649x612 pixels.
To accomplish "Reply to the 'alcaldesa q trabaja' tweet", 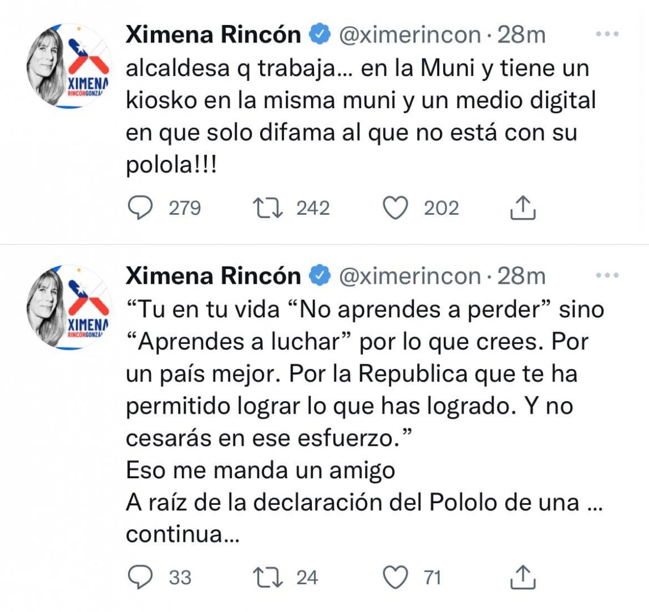I will [x=141, y=208].
